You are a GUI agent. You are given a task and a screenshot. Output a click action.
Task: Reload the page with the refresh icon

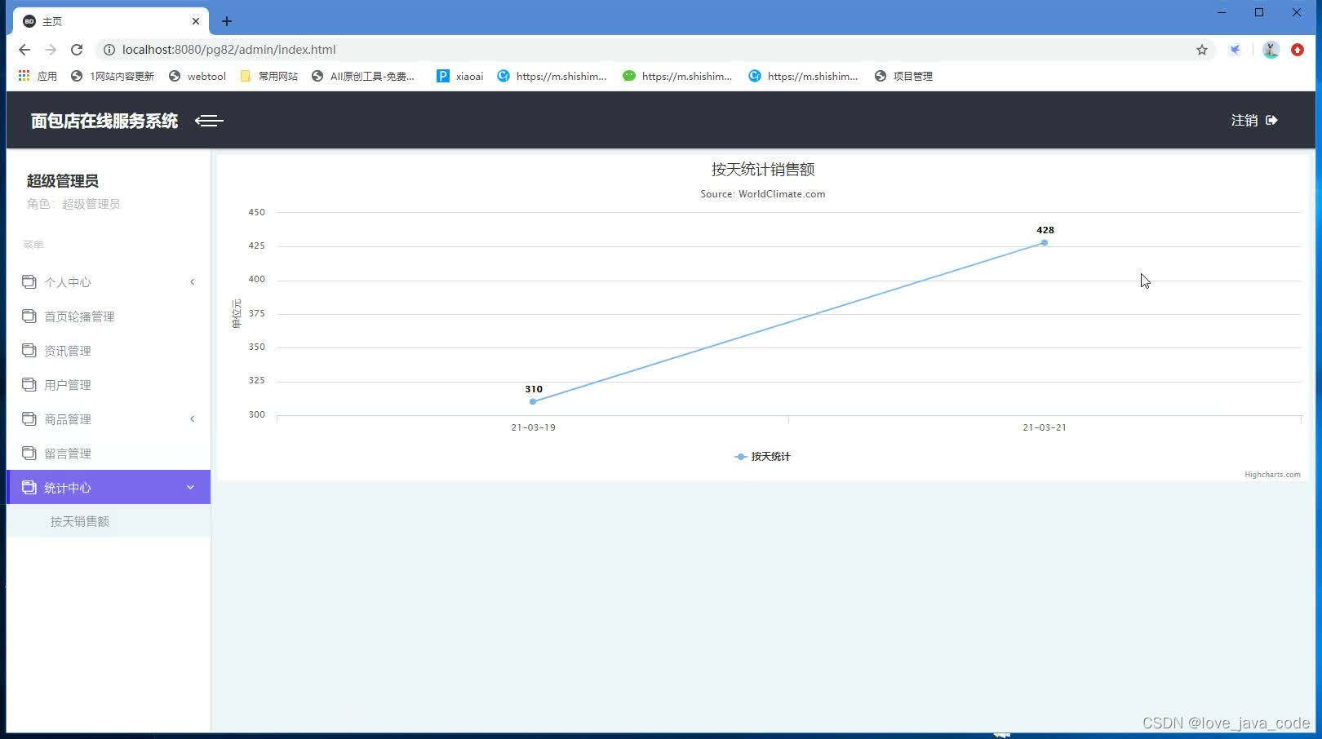[77, 50]
